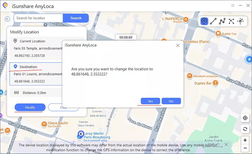Click the Distance: 0.3km text
This screenshot has width=252, height=154.
(x=34, y=93)
